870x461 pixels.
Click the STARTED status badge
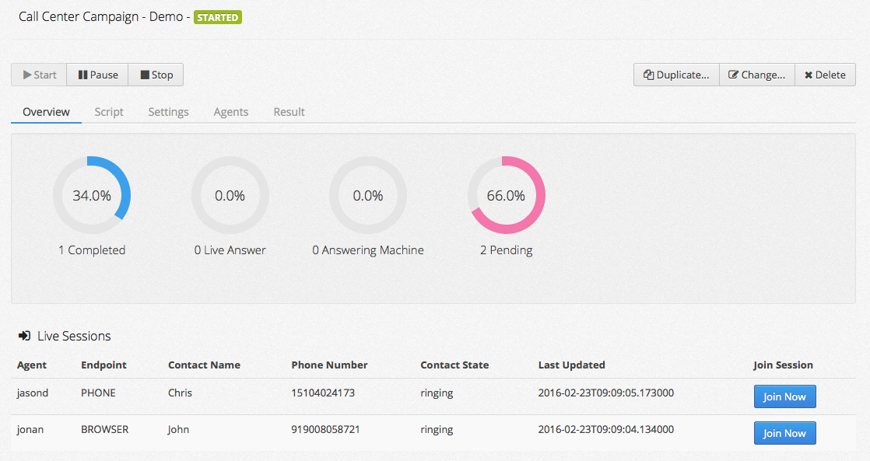(x=218, y=17)
